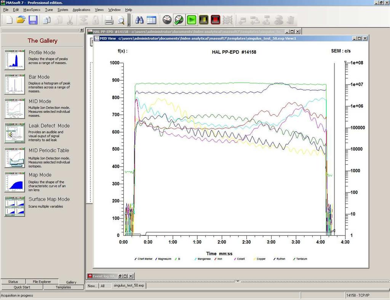Copy using the duplicate pages icon
This screenshot has width=390, height=300.
click(46, 20)
